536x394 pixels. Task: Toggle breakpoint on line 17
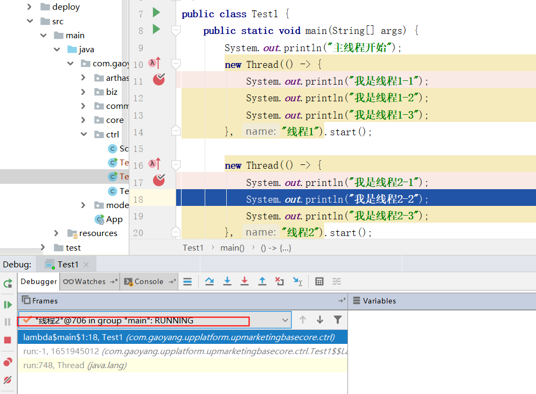coord(158,180)
